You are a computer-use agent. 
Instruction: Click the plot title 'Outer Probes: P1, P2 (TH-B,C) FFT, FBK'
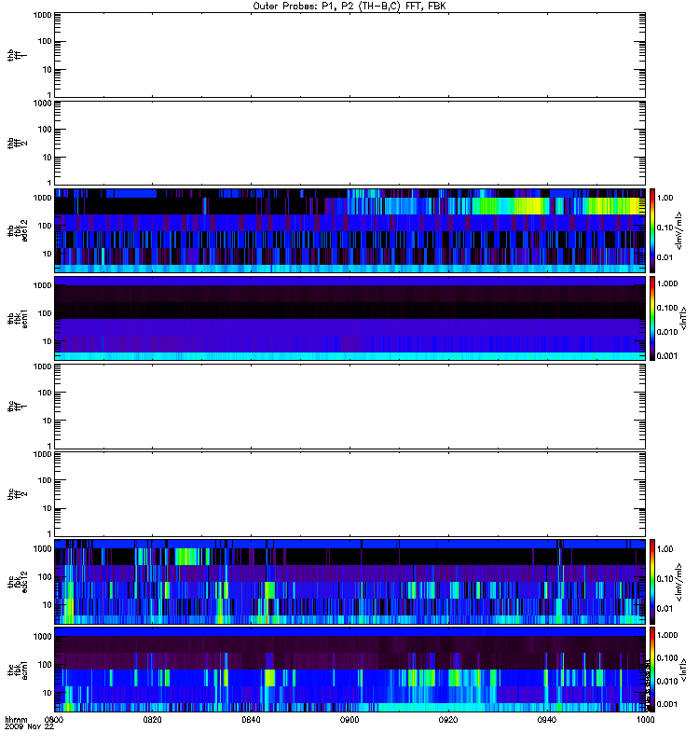[x=349, y=7]
